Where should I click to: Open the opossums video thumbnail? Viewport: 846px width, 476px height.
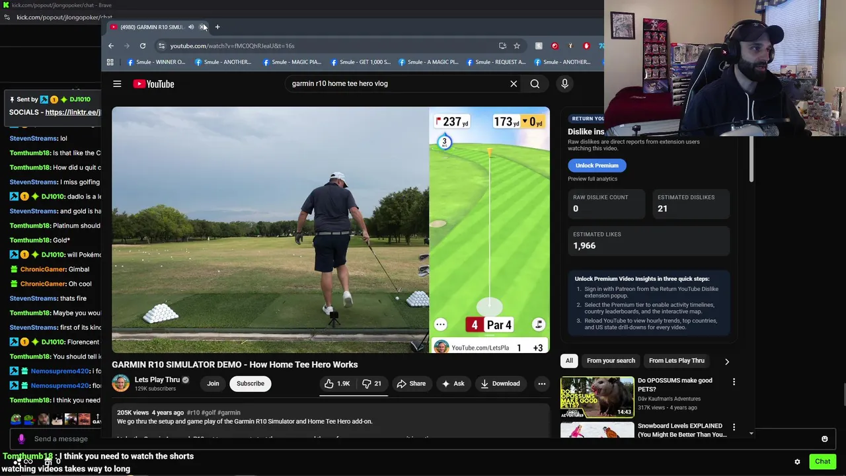click(597, 397)
